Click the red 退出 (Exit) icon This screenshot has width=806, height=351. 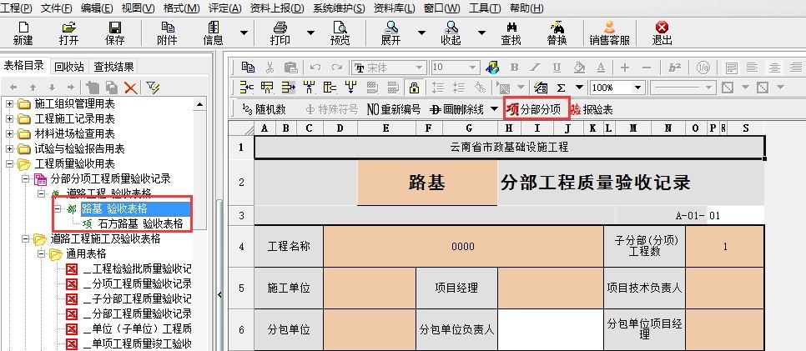[x=662, y=33]
